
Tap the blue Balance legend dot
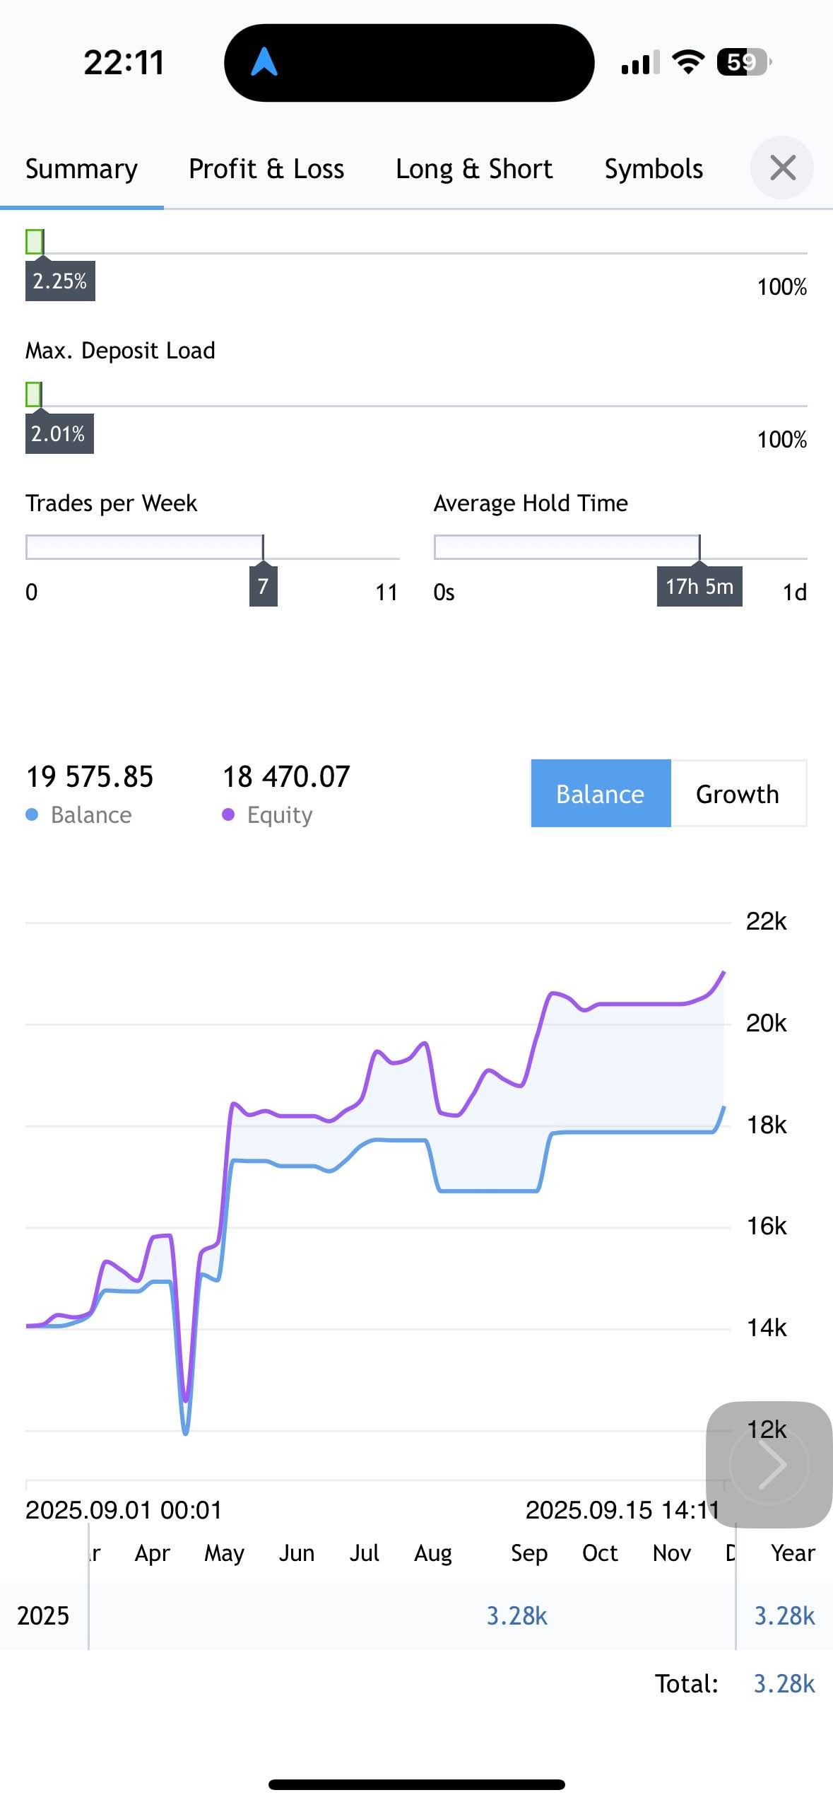pyautogui.click(x=32, y=815)
